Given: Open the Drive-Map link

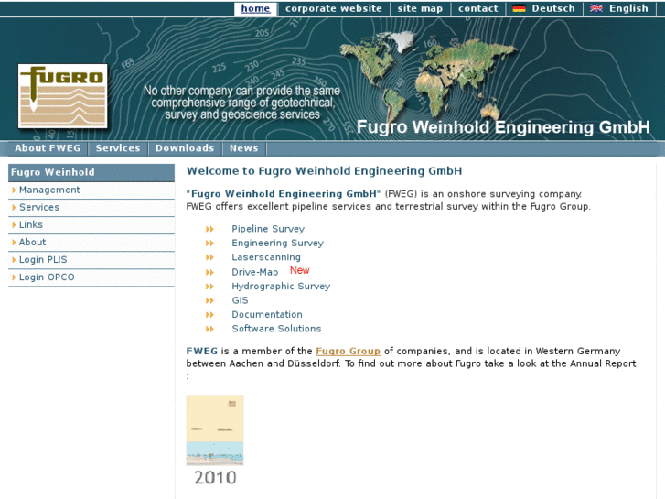Looking at the screenshot, I should (x=255, y=272).
